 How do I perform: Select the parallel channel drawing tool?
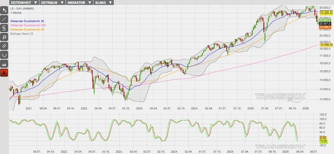pos(5,46)
